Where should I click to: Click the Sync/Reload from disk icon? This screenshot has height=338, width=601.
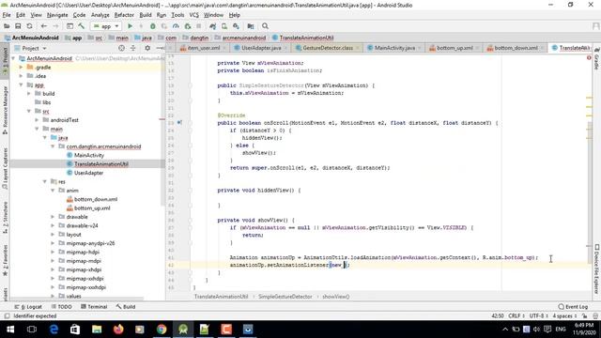[x=29, y=26]
